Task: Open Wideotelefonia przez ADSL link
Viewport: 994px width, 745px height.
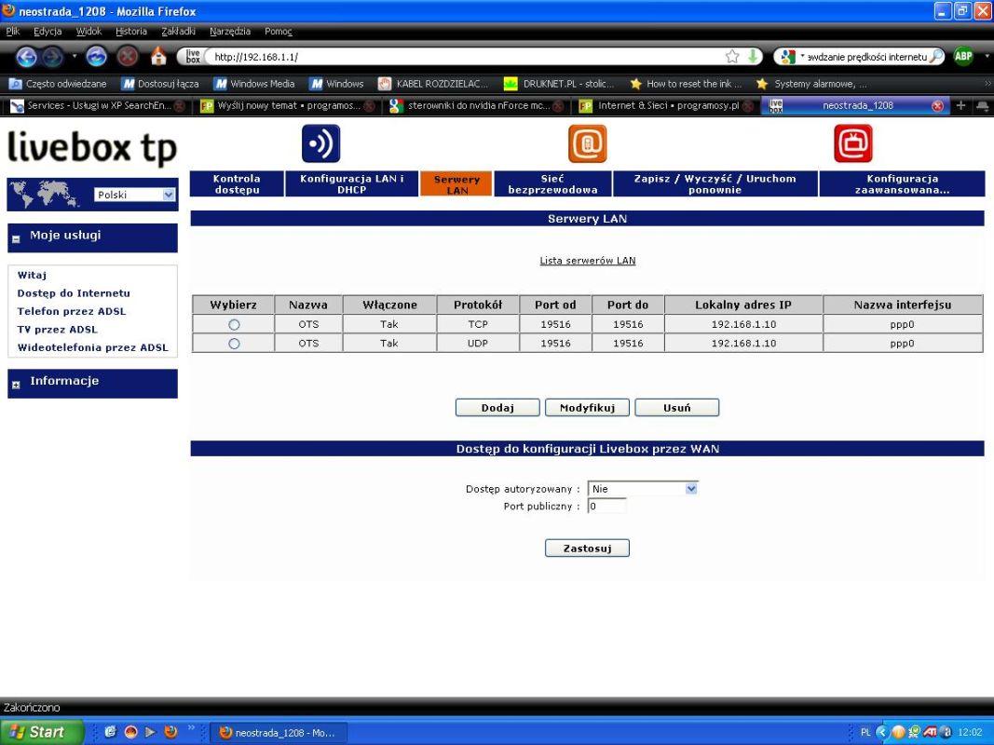Action: pos(92,347)
